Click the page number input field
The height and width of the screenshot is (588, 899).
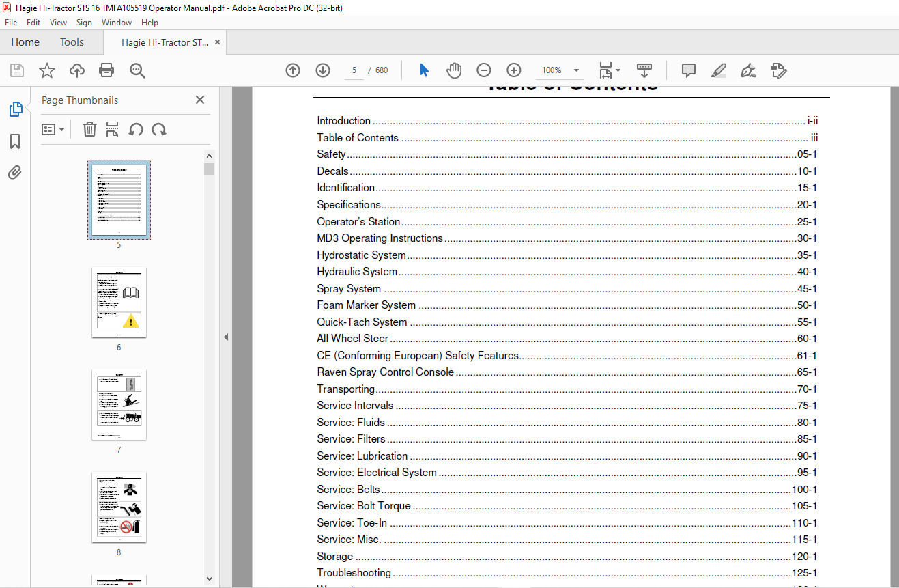(354, 70)
